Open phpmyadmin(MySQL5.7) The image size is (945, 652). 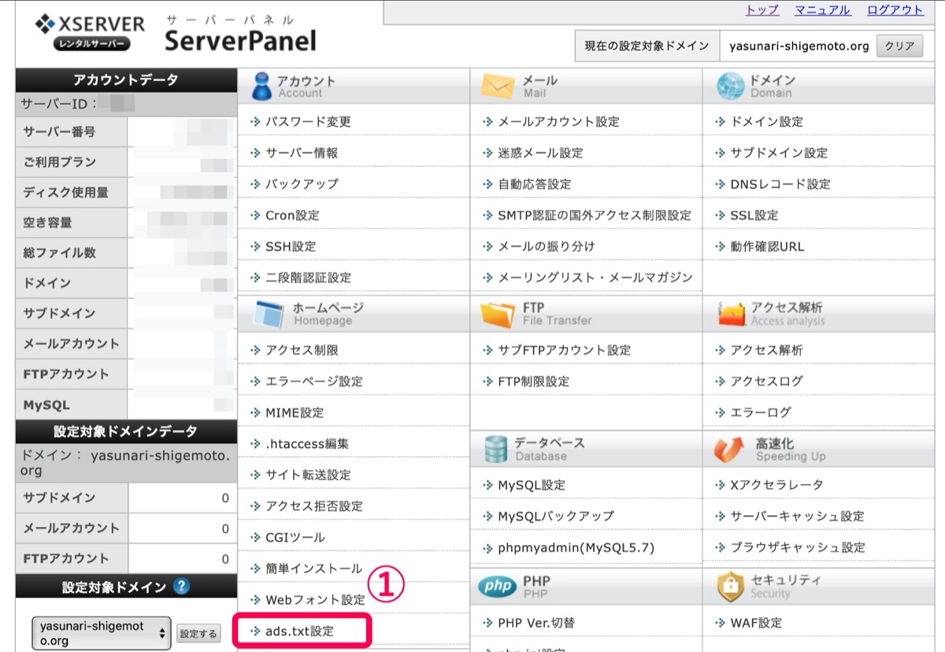[576, 547]
